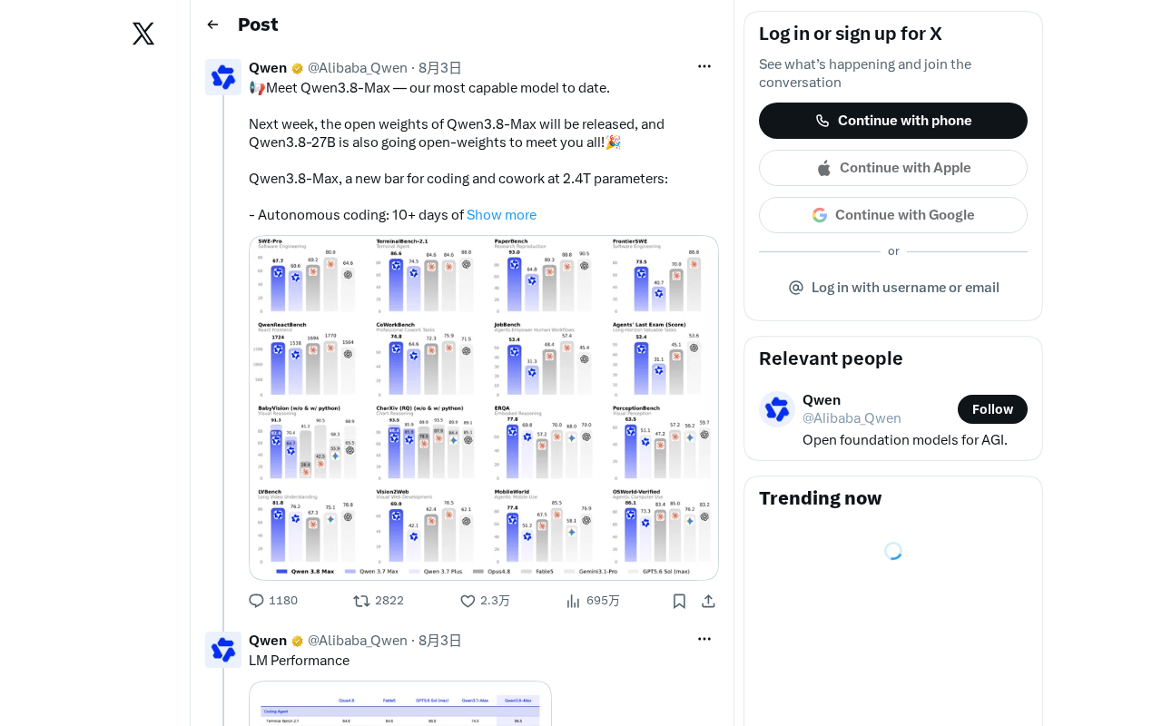Screen dimensions: 1162x726
Task: Open more options on the LM Performance post
Action: pos(704,639)
